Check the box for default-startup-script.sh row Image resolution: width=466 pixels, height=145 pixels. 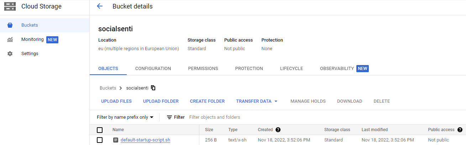click(100, 140)
